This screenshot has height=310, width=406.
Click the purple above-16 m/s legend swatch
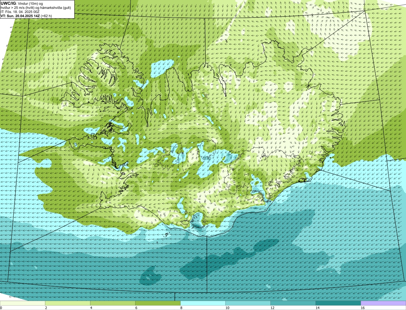tap(383, 303)
